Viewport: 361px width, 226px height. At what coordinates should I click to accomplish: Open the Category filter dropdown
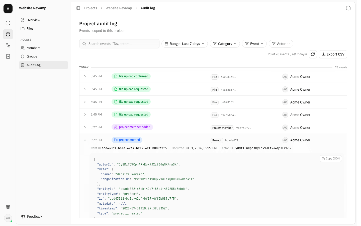(x=225, y=44)
